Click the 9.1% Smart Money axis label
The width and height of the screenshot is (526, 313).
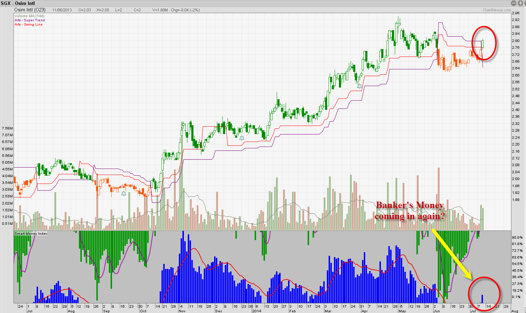[x=516, y=297]
